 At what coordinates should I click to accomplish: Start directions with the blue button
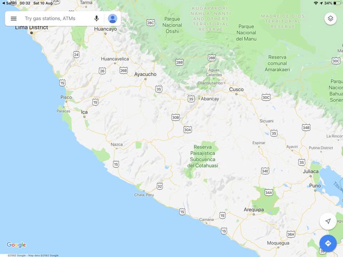point(328,243)
